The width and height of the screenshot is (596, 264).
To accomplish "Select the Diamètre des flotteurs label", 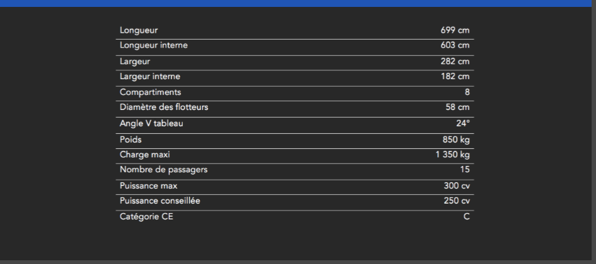I will click(x=164, y=107).
